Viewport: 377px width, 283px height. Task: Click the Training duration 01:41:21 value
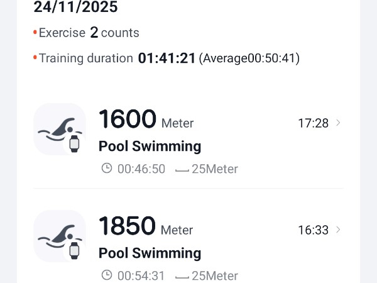coord(167,58)
